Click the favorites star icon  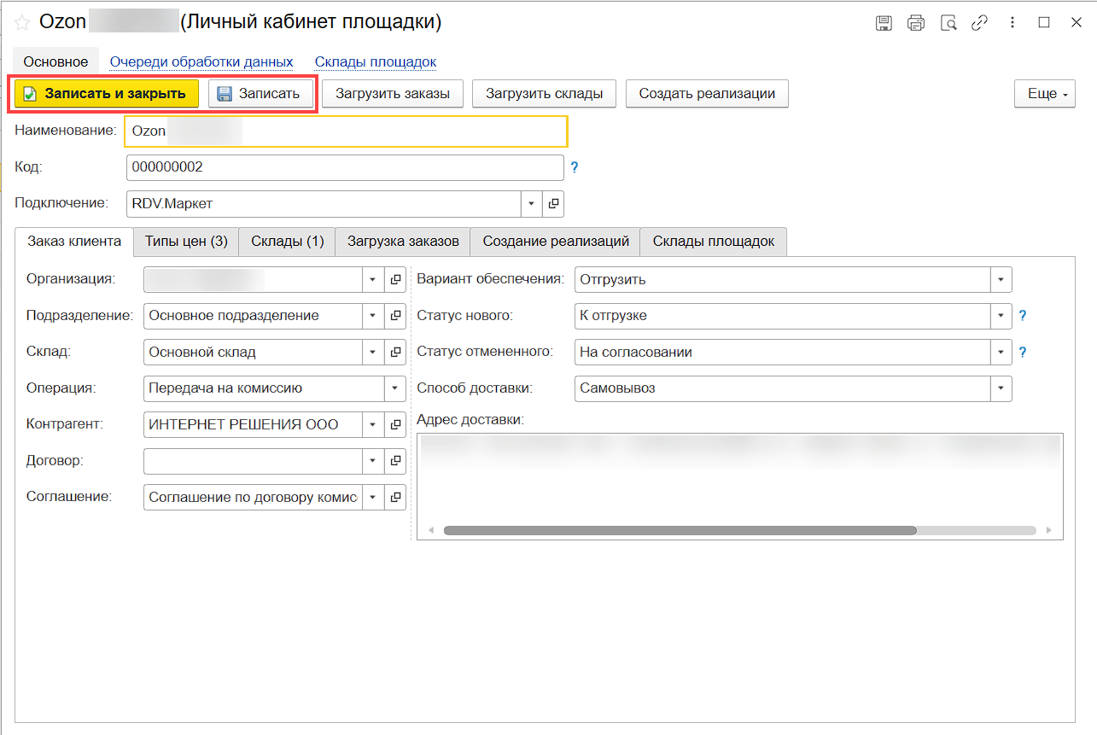(x=22, y=23)
